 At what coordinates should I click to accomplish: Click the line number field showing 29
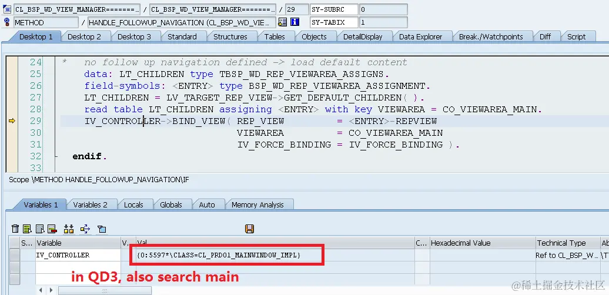[x=296, y=9]
